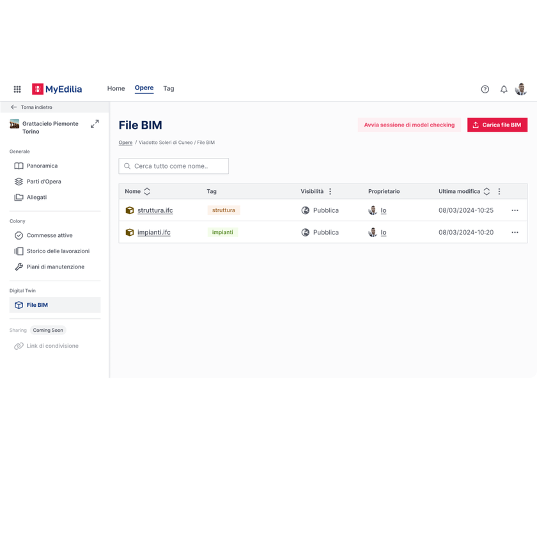Open the user profile avatar

[521, 89]
